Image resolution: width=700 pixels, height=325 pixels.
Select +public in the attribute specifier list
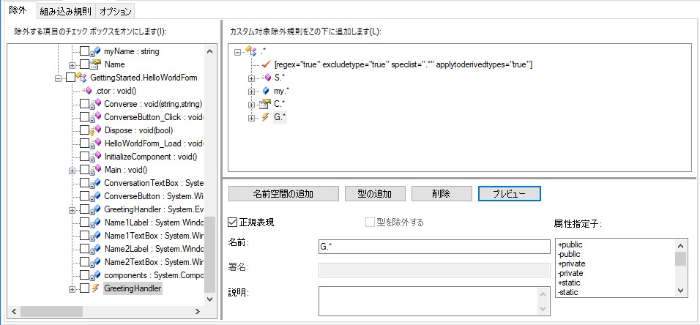(570, 244)
